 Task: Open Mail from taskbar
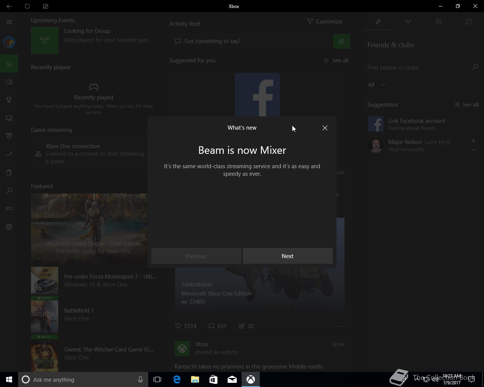tap(232, 379)
